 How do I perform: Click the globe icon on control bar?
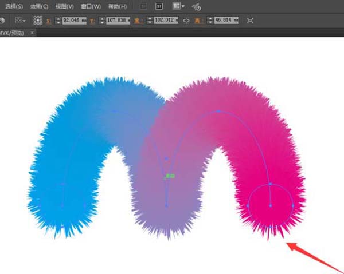click(x=2, y=21)
